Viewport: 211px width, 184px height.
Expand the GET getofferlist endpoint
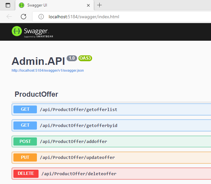click(111, 109)
